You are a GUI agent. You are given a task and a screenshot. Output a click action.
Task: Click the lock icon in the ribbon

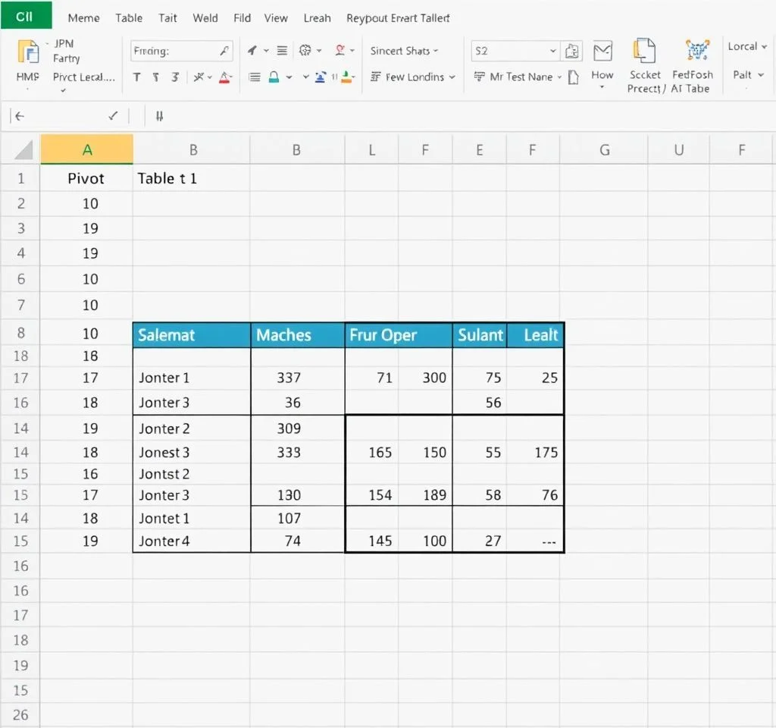click(274, 77)
